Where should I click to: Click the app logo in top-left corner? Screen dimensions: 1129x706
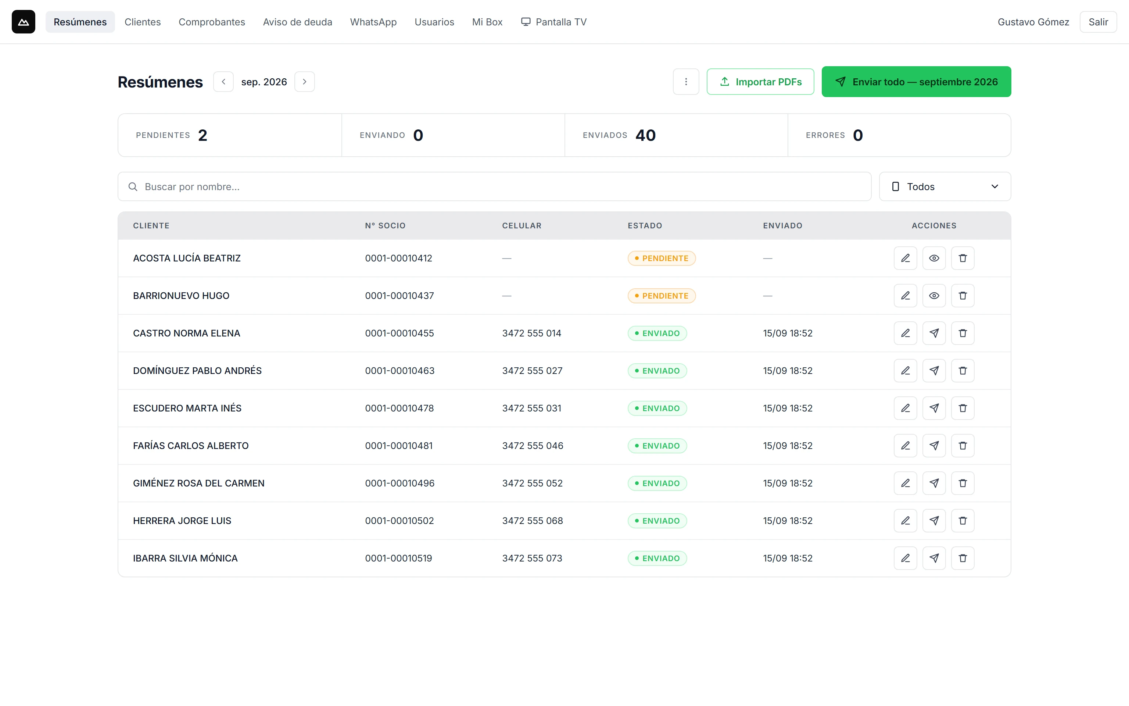point(23,22)
